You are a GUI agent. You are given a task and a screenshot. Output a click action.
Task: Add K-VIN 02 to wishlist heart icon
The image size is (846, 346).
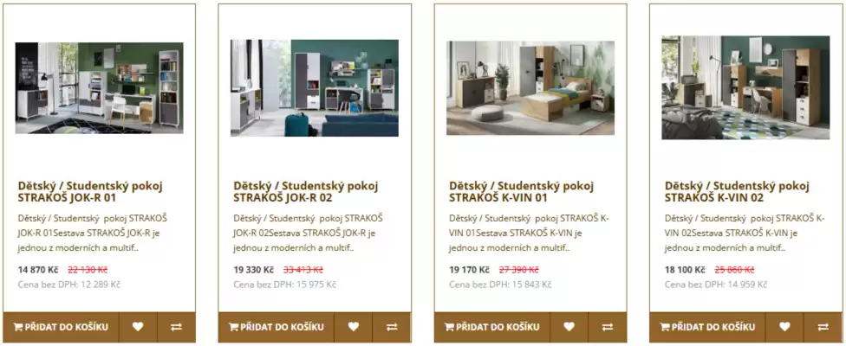pyautogui.click(x=784, y=327)
